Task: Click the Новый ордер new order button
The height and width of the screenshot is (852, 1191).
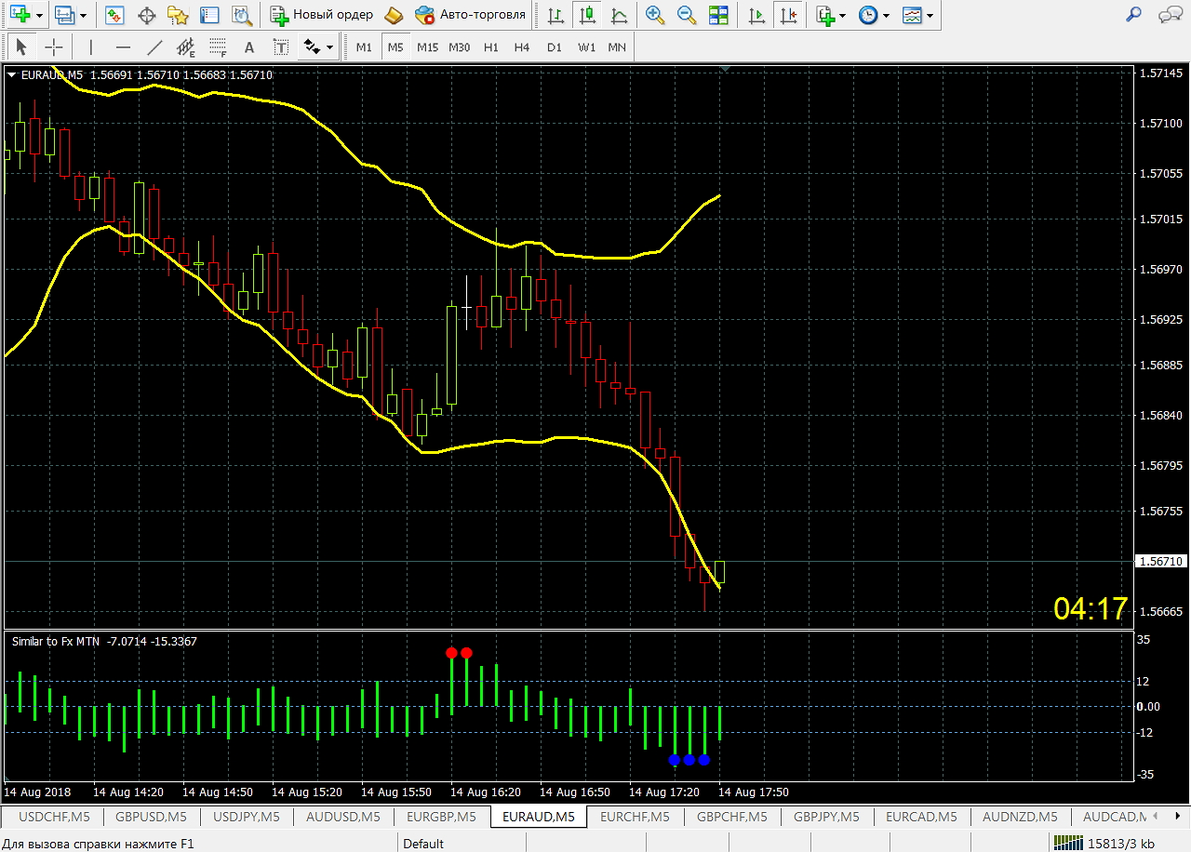Action: coord(322,15)
